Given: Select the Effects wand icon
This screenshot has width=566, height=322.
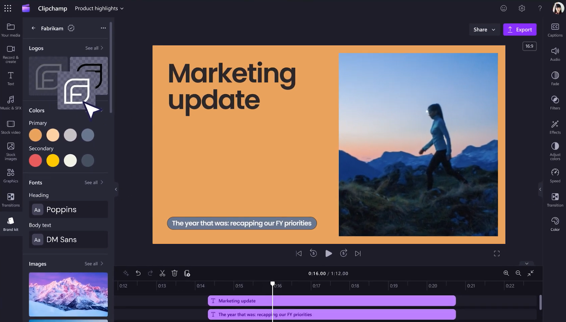Looking at the screenshot, I should tap(555, 126).
